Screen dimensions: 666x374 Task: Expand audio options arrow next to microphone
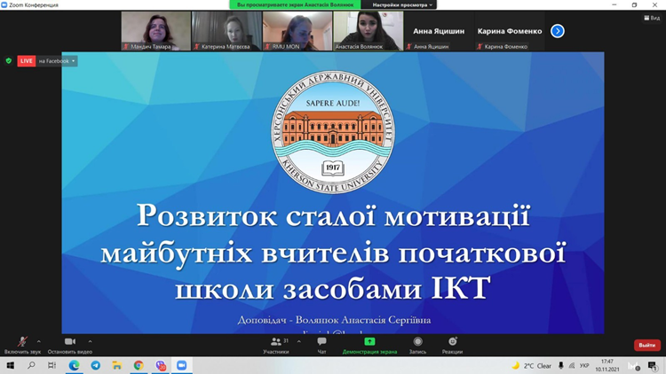39,341
